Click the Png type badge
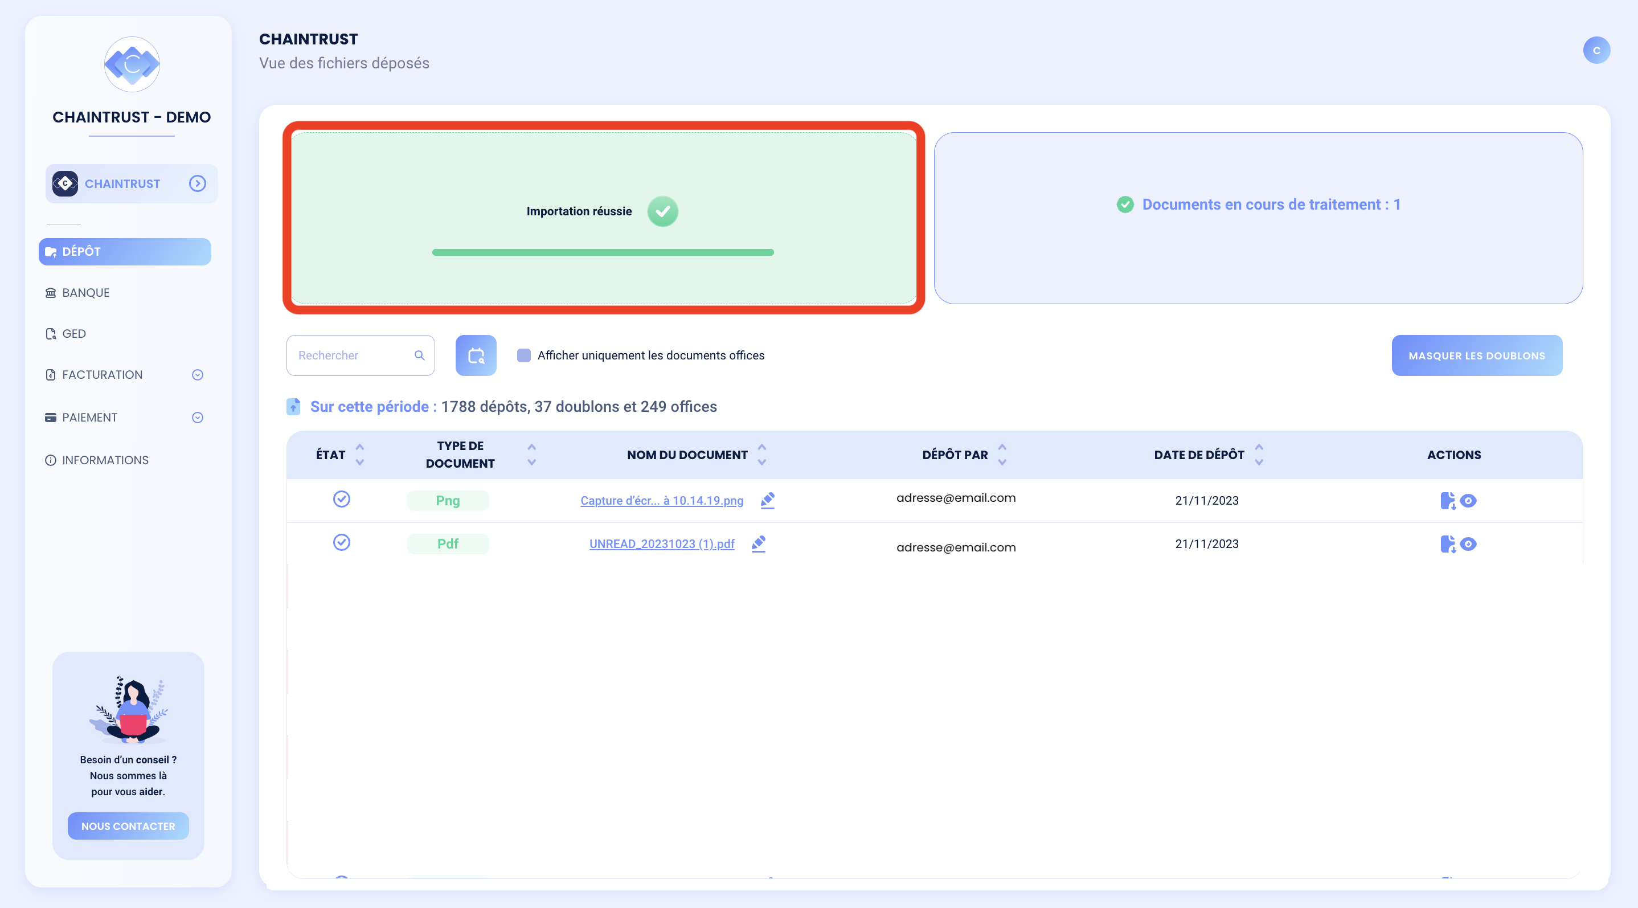 [448, 500]
